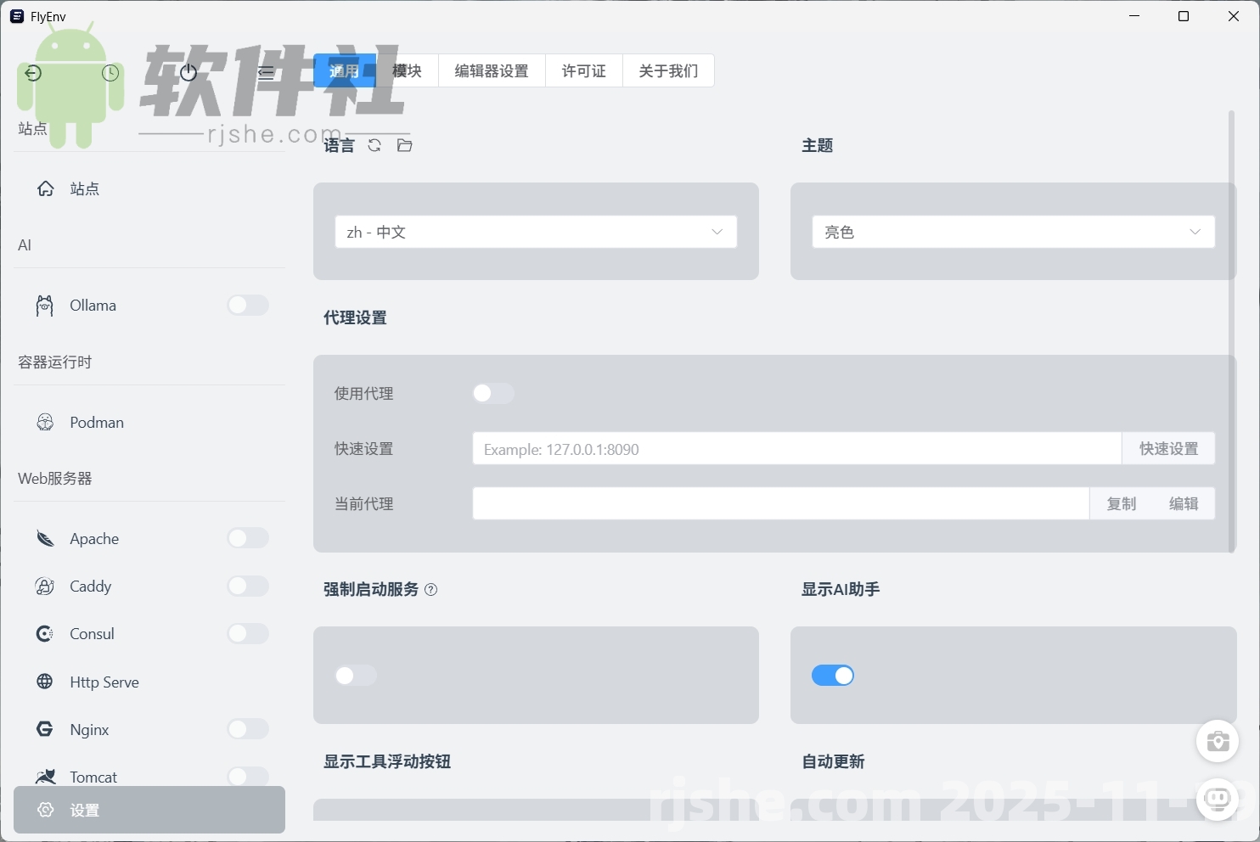Viewport: 1260px width, 842px height.
Task: Open the 关于我们 tab
Action: click(x=667, y=70)
